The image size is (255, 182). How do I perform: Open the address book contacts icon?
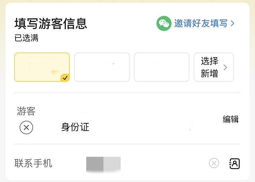coord(234,163)
